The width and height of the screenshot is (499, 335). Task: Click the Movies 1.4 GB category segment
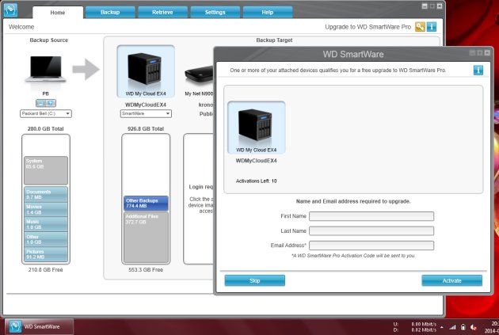pyautogui.click(x=46, y=209)
